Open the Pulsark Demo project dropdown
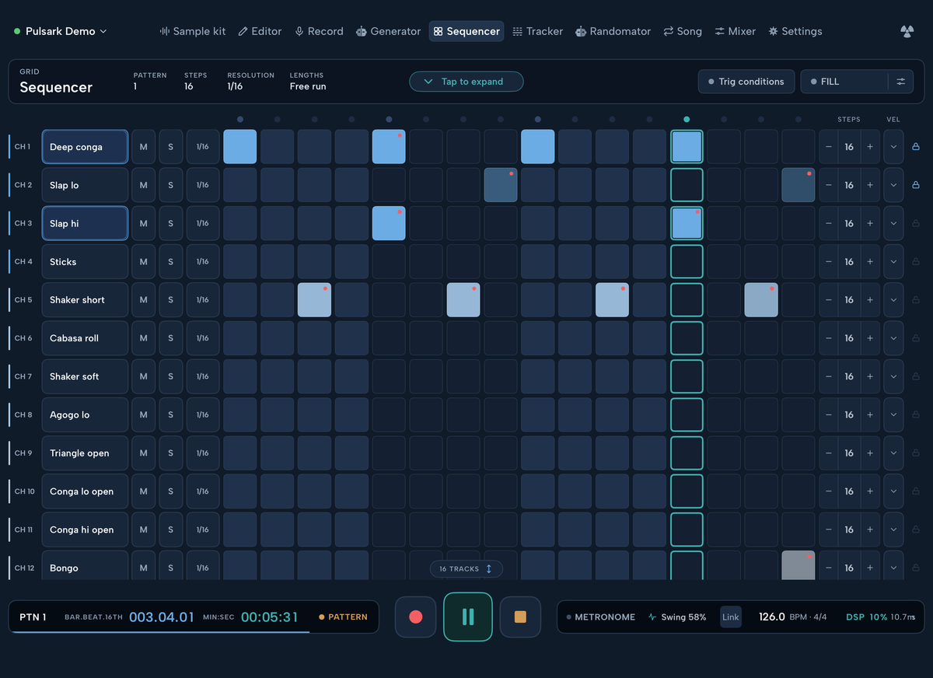Viewport: 933px width, 678px height. (x=60, y=31)
